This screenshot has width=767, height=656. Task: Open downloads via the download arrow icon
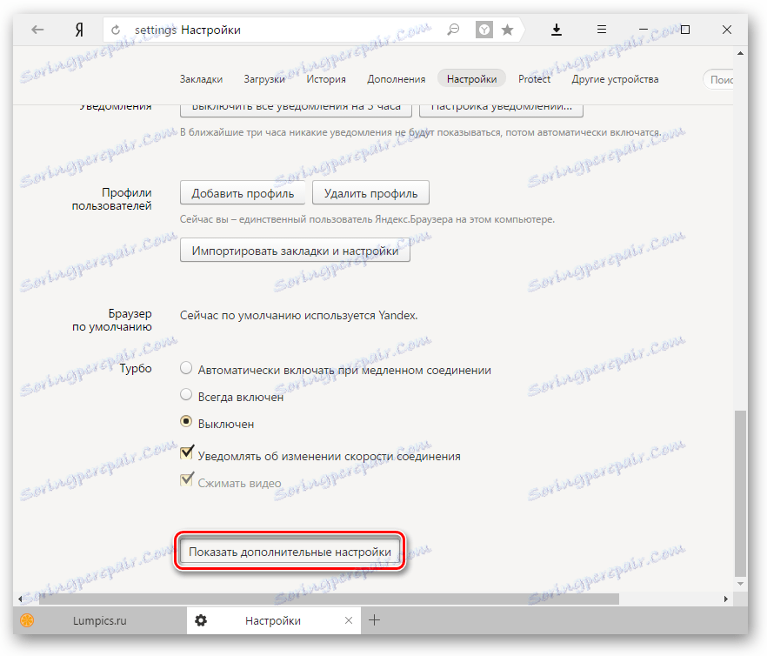(x=557, y=30)
